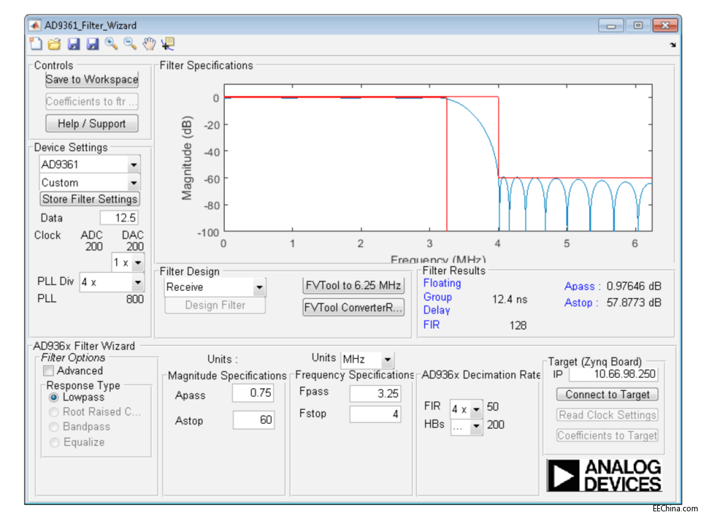Select the Zoom Out magnifier tool

[x=130, y=43]
